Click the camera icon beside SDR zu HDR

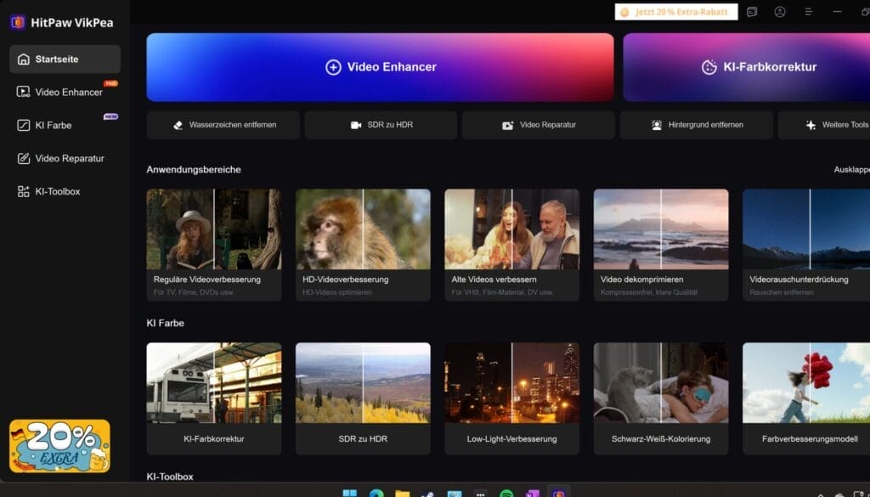point(356,125)
